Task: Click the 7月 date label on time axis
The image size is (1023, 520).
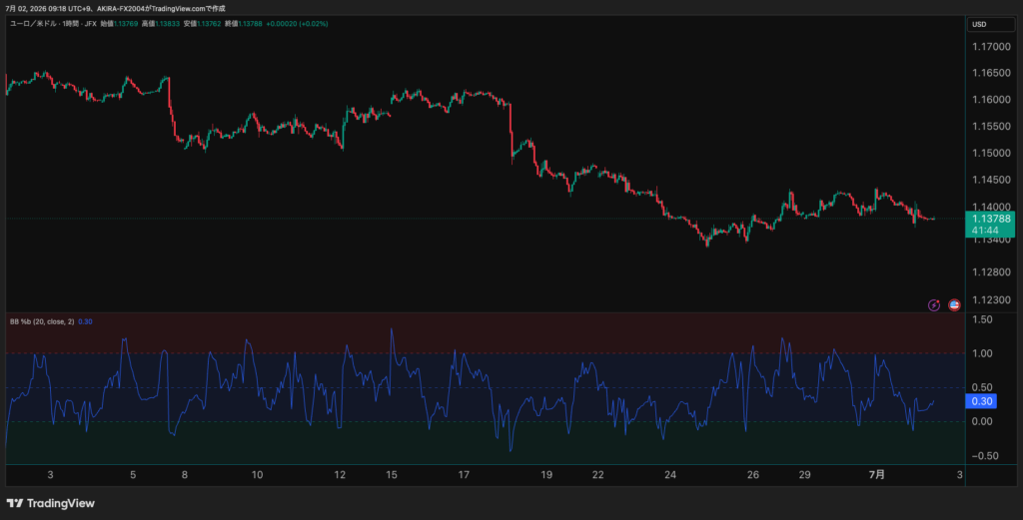Action: click(877, 474)
